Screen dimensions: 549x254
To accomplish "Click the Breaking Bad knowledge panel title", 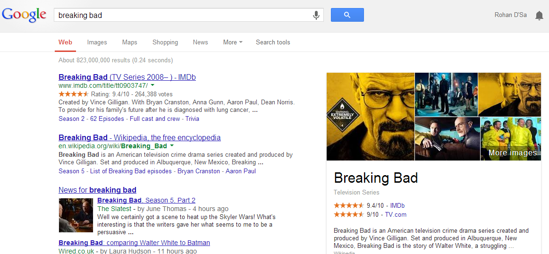I will (x=376, y=178).
